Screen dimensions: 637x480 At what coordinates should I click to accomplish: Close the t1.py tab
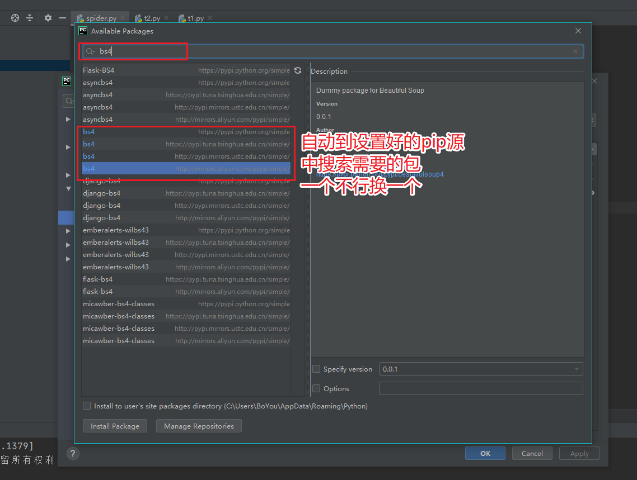[210, 18]
